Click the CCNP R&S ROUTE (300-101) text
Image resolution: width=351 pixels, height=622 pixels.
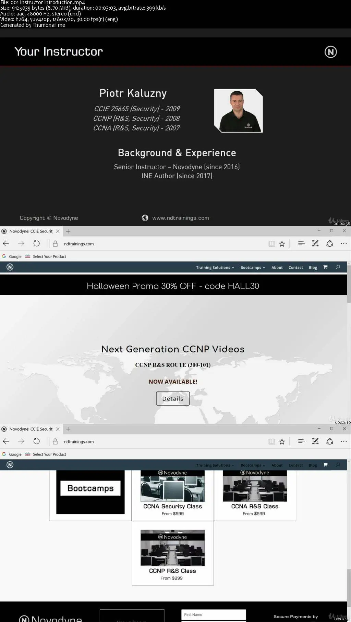173,365
